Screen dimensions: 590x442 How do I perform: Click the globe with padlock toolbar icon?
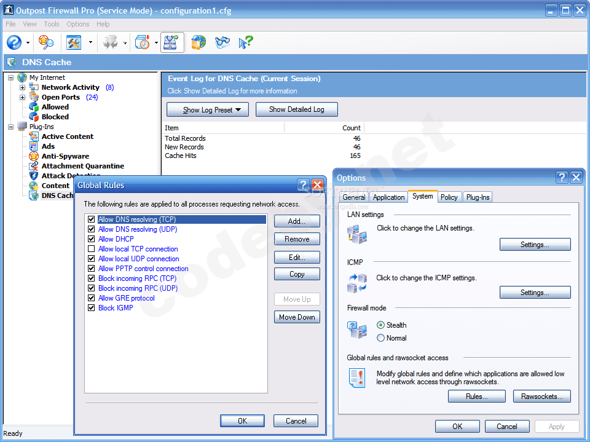click(x=198, y=42)
